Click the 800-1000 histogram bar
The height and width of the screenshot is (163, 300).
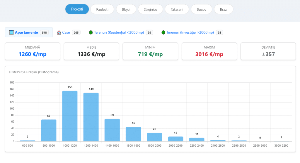click(x=49, y=130)
